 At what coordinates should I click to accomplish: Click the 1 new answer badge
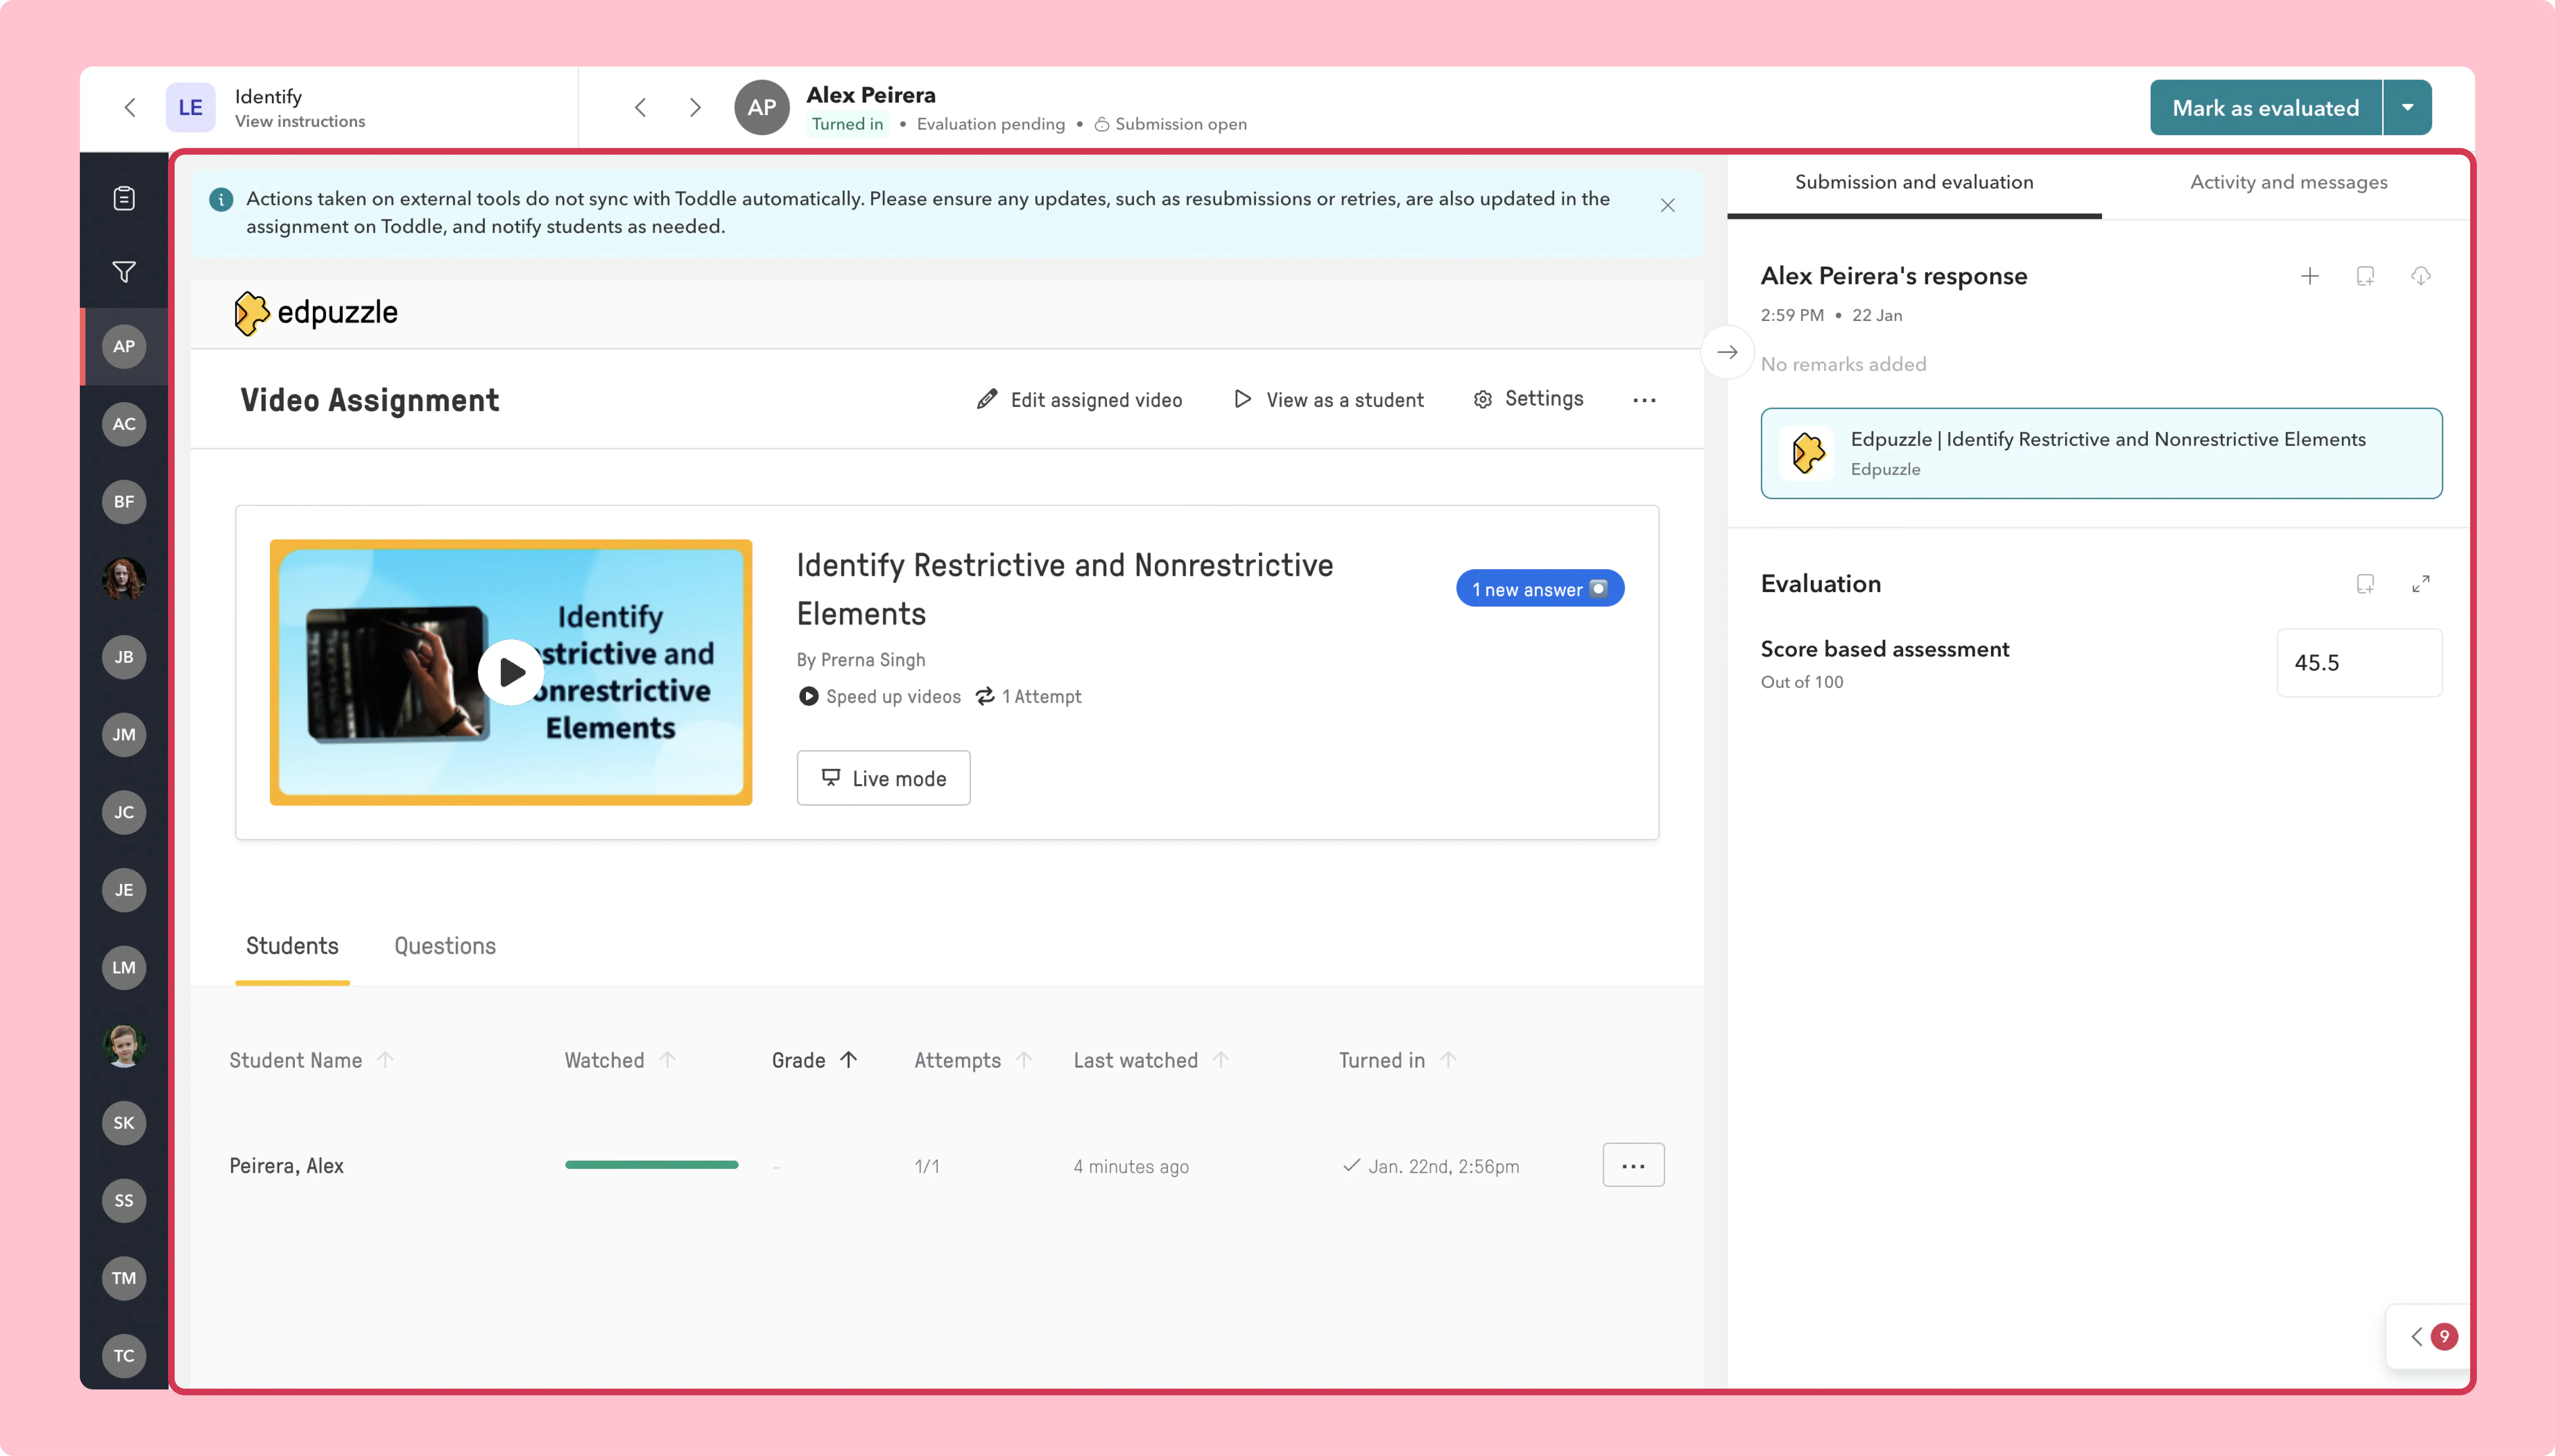[x=1540, y=589]
